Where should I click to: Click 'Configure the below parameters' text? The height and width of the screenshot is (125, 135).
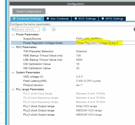point(31,24)
